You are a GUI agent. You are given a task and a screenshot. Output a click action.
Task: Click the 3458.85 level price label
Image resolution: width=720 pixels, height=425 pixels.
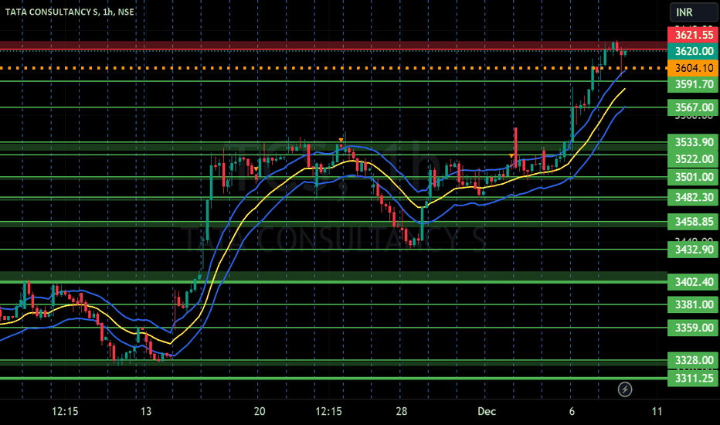693,222
